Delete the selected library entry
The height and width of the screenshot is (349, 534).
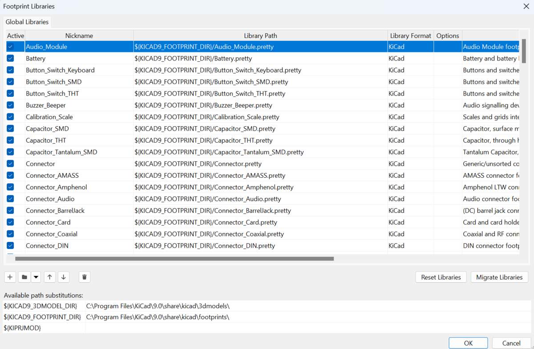[x=84, y=277]
